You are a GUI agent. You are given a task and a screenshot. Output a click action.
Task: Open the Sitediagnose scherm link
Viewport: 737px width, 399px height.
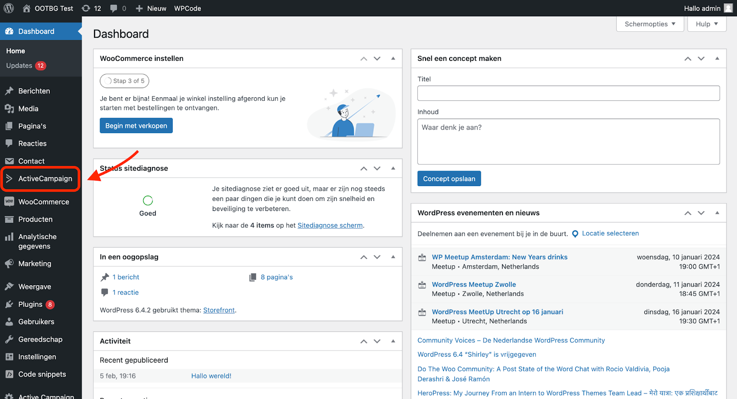330,225
